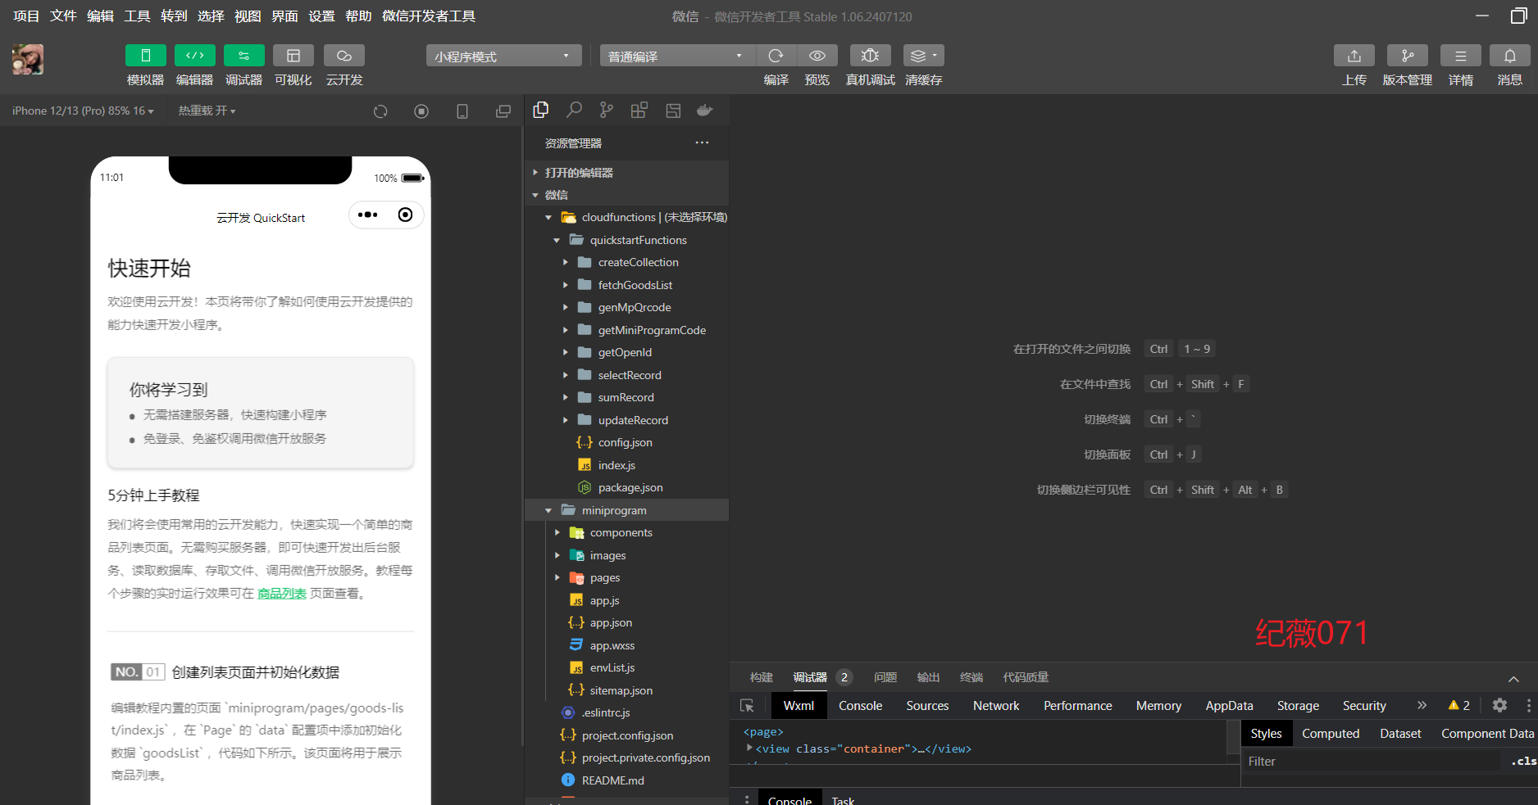Open cloud development console icon
Screen dimensions: 1538x805
click(x=344, y=56)
